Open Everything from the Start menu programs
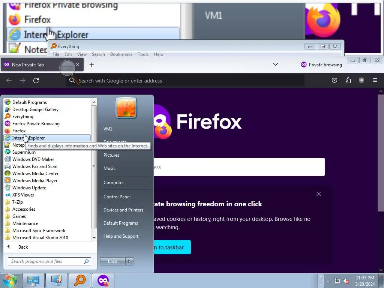This screenshot has height=288, width=384. pos(23,116)
